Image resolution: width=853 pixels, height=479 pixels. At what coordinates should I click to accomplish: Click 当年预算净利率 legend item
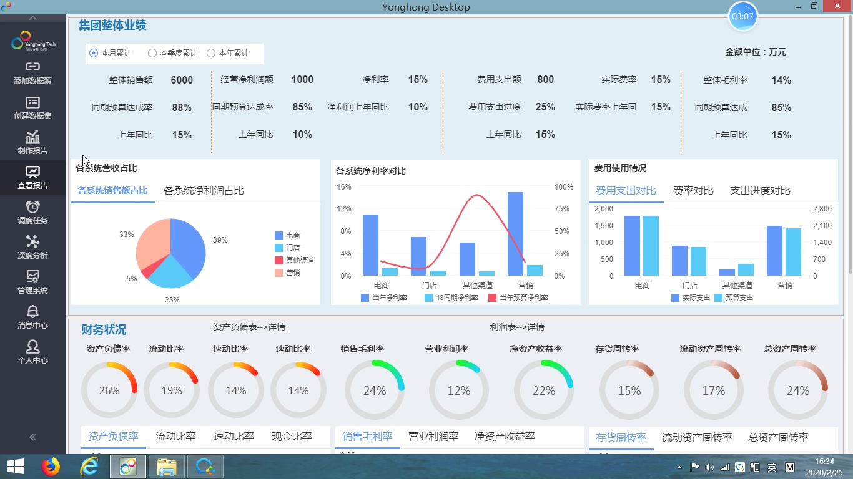point(518,298)
